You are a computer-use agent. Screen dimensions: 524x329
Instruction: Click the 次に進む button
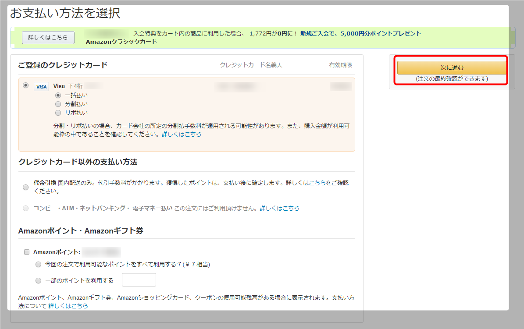pos(452,67)
